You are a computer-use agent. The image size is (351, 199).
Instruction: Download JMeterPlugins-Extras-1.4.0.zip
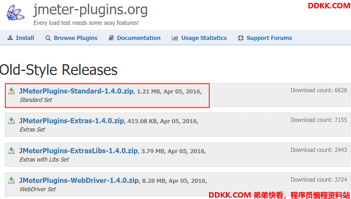[72, 121]
